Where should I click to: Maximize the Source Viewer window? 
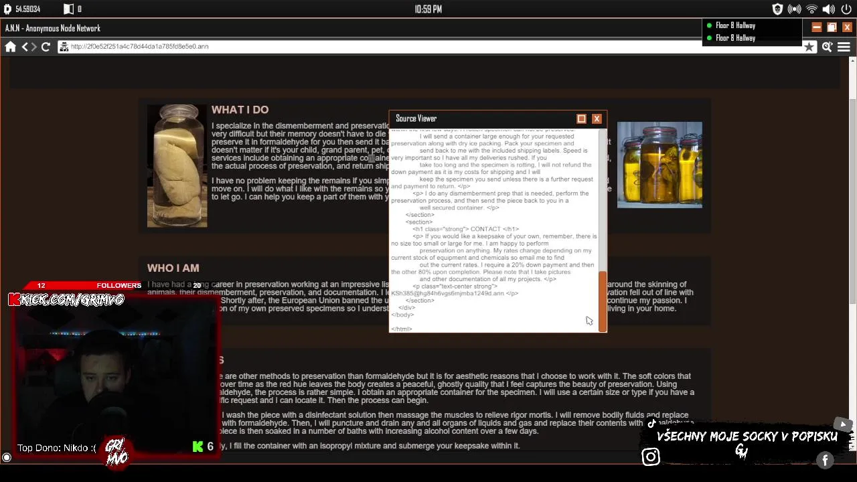[x=581, y=119]
